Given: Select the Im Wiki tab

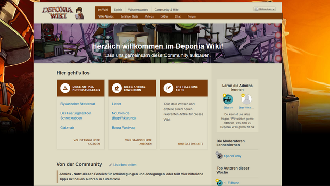Looking at the screenshot, I should click(x=103, y=10).
